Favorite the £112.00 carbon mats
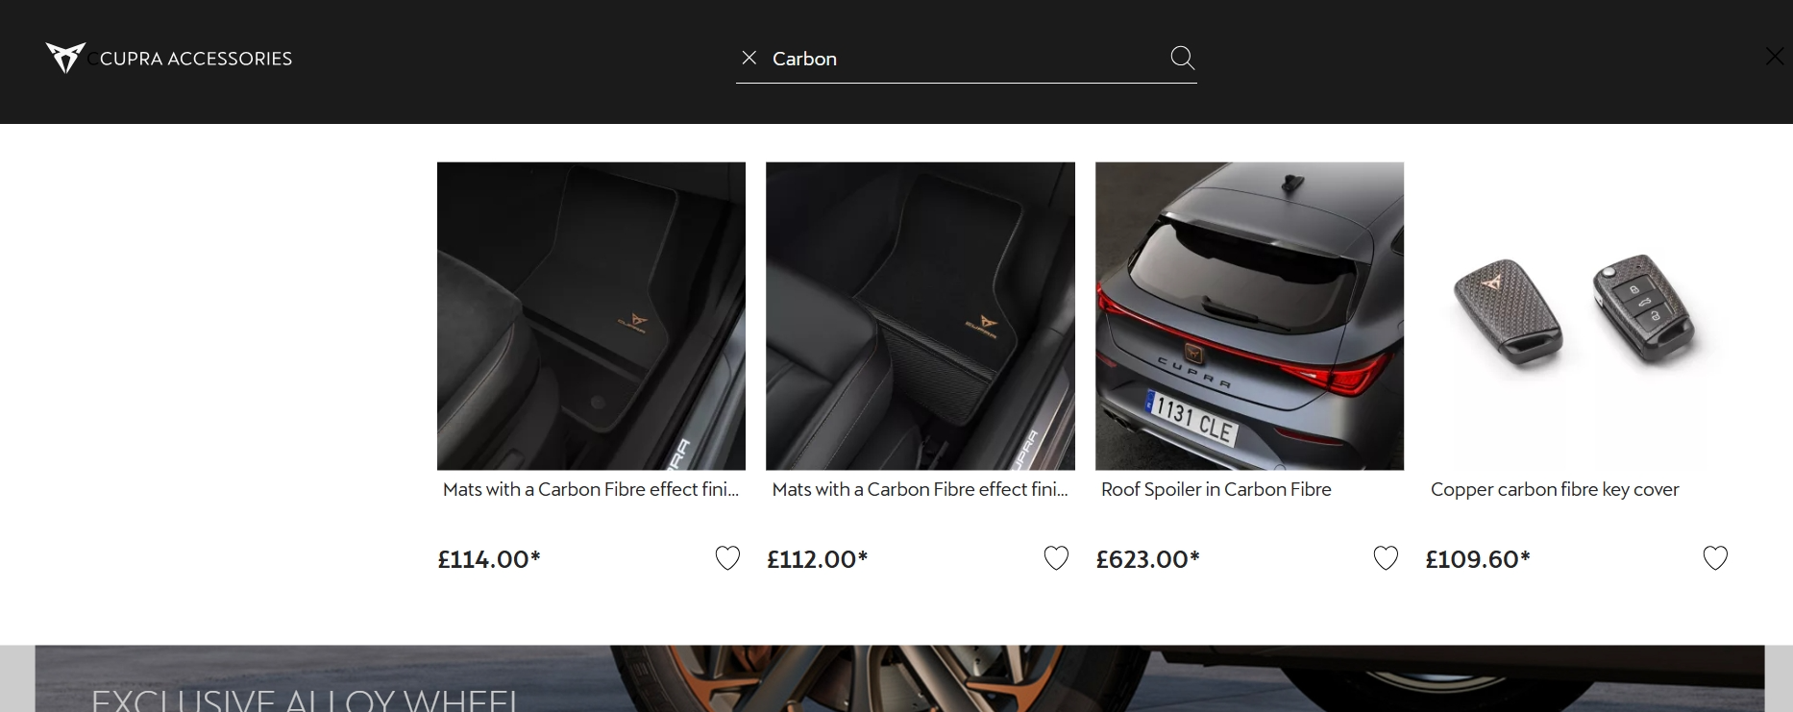Image resolution: width=1793 pixels, height=712 pixels. coord(1056,558)
